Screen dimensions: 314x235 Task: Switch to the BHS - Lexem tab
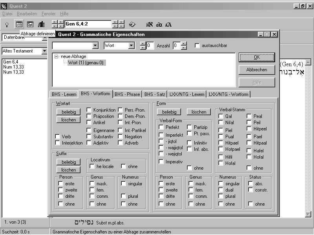pyautogui.click(x=64, y=94)
